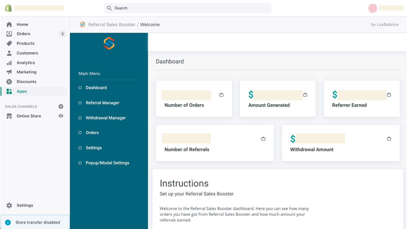Open Customers in the sidebar
Image resolution: width=407 pixels, height=229 pixels.
27,53
